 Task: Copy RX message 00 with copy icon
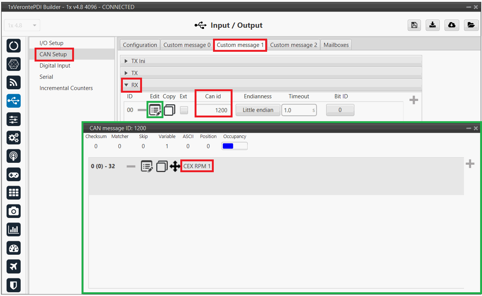click(169, 110)
